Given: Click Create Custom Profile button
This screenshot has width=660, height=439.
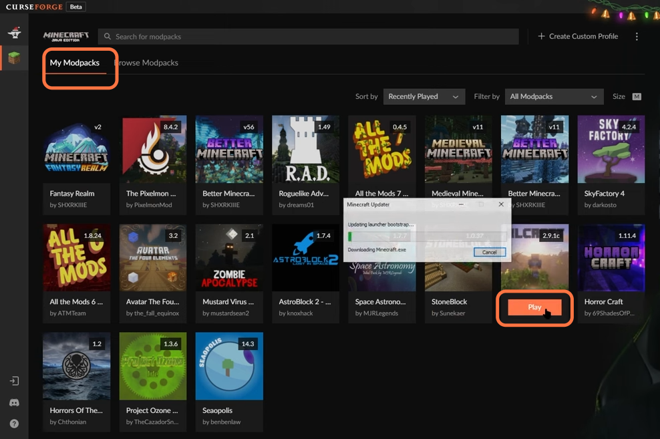Looking at the screenshot, I should click(x=578, y=36).
